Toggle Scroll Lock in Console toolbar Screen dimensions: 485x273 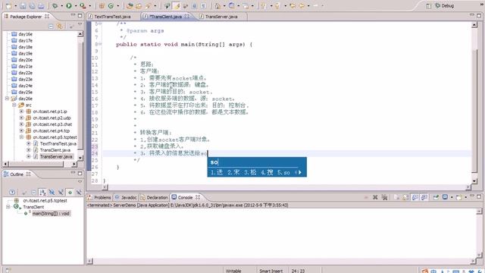point(405,197)
